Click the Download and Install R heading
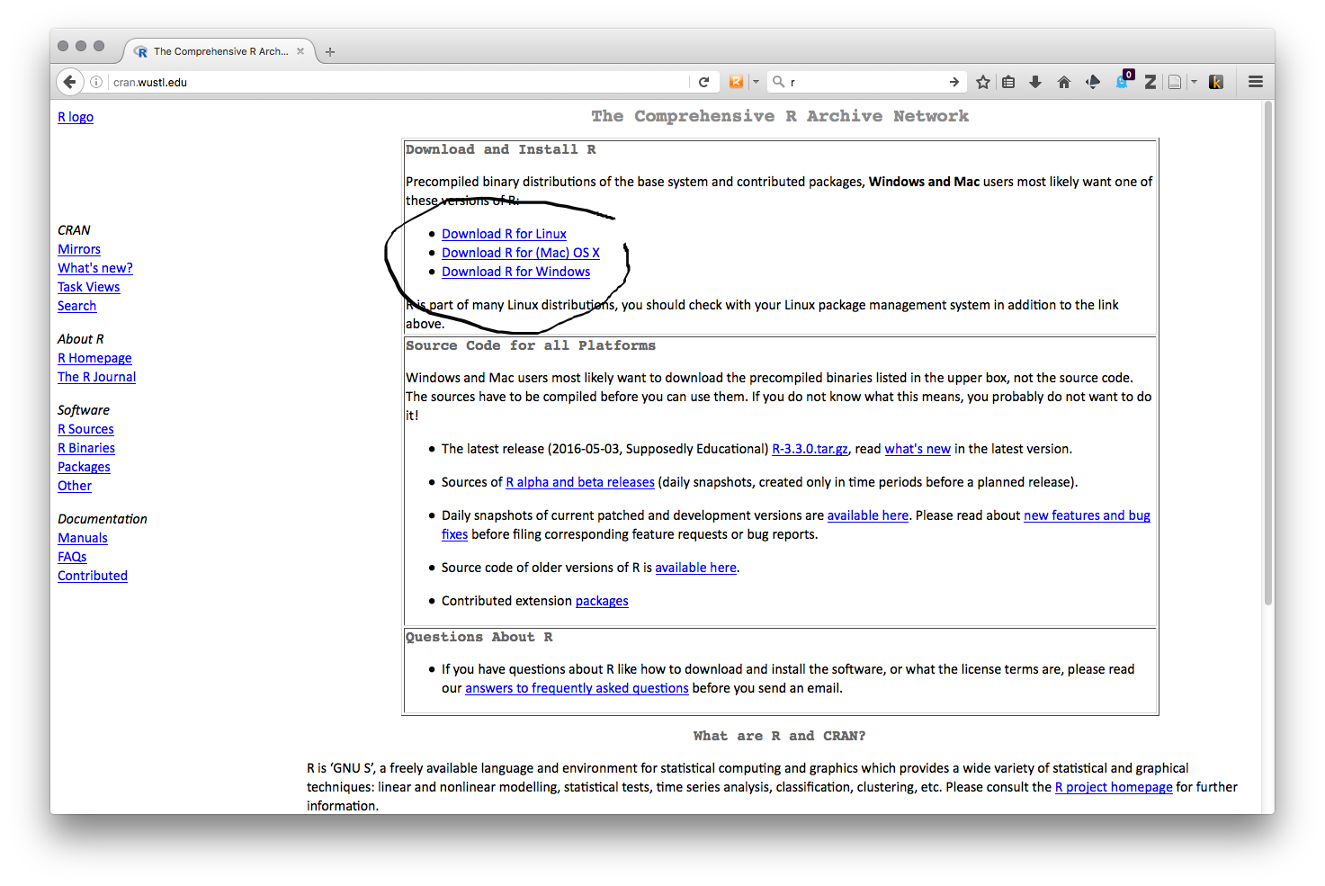 click(x=500, y=150)
